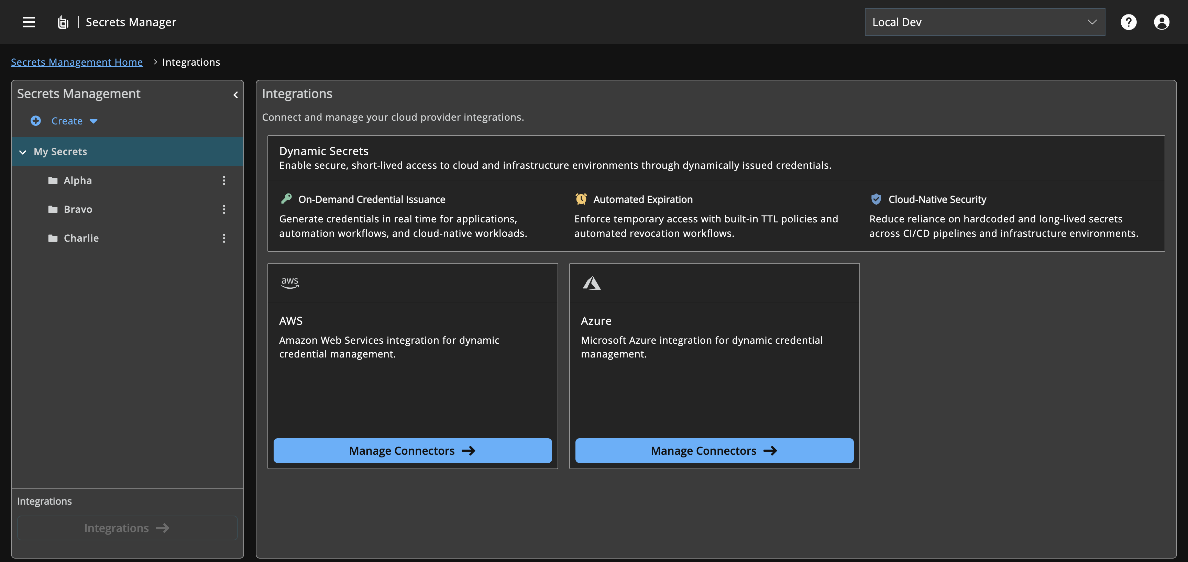Click the alarm clock Automated Expiration icon
Image resolution: width=1188 pixels, height=562 pixels.
coord(581,199)
